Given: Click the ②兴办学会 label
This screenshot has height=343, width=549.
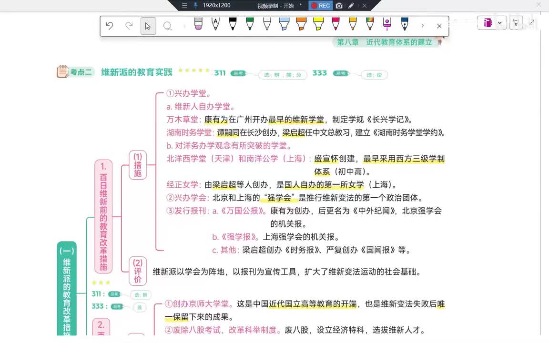Looking at the screenshot, I should coord(186,198).
